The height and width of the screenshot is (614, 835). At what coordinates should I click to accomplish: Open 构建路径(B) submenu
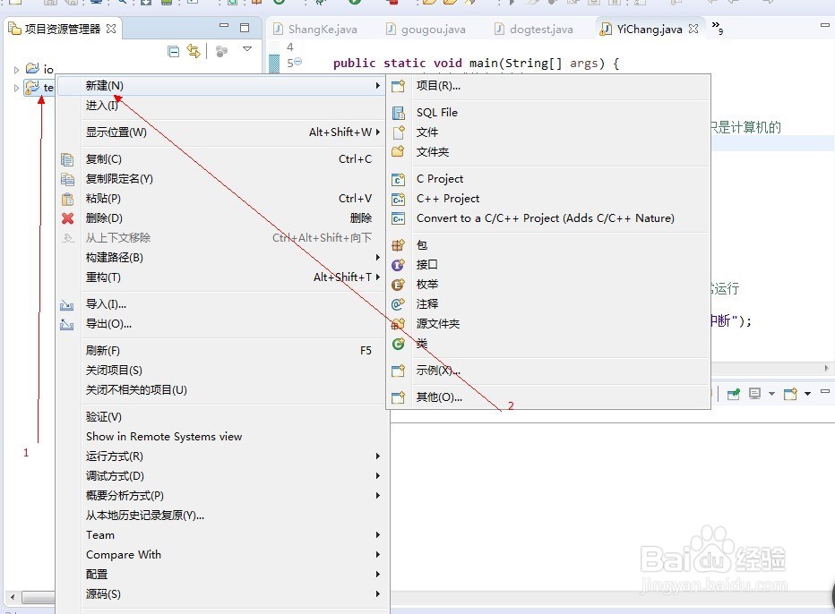click(x=220, y=258)
